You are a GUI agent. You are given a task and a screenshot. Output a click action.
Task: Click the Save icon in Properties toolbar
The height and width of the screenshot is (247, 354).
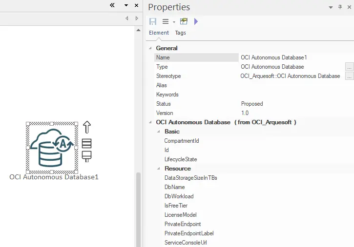click(x=153, y=21)
